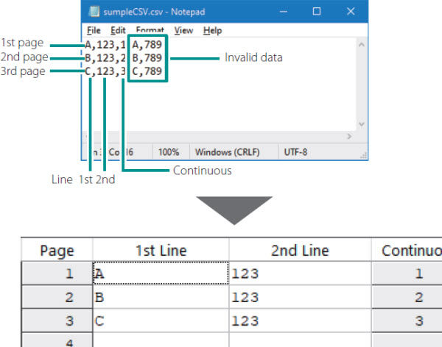Select row header 3 in the table
442x347 pixels.
point(57,320)
